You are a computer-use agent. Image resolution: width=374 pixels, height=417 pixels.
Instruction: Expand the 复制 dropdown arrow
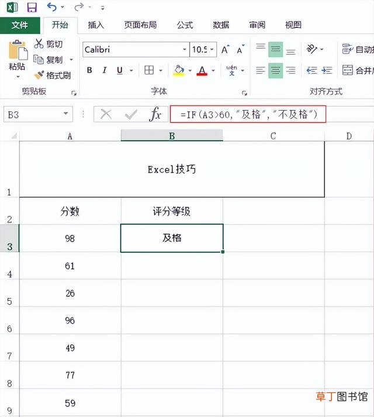pyautogui.click(x=71, y=60)
